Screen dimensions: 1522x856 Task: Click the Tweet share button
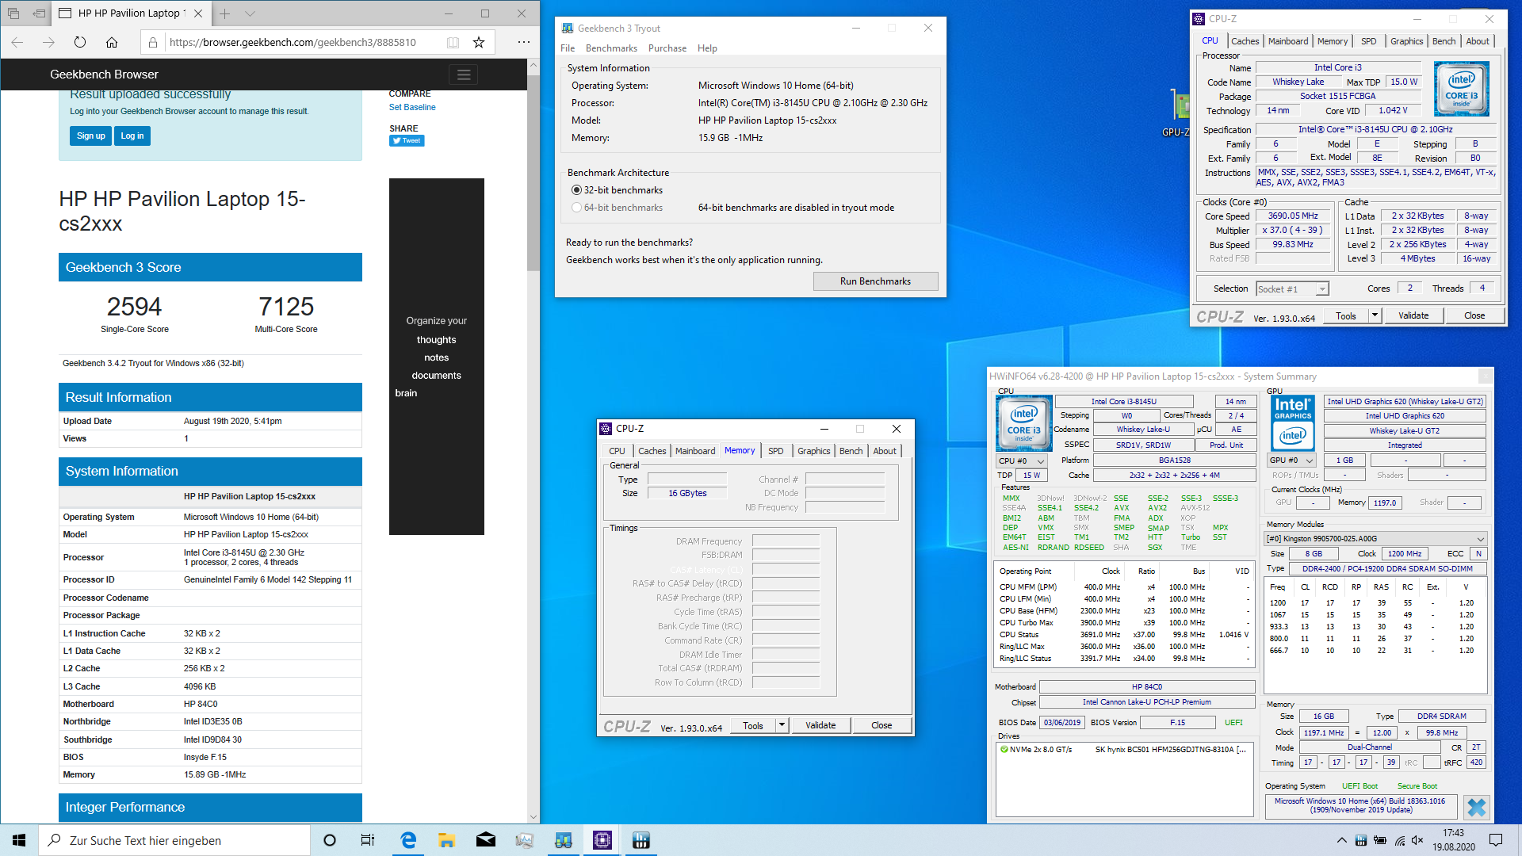(x=407, y=141)
